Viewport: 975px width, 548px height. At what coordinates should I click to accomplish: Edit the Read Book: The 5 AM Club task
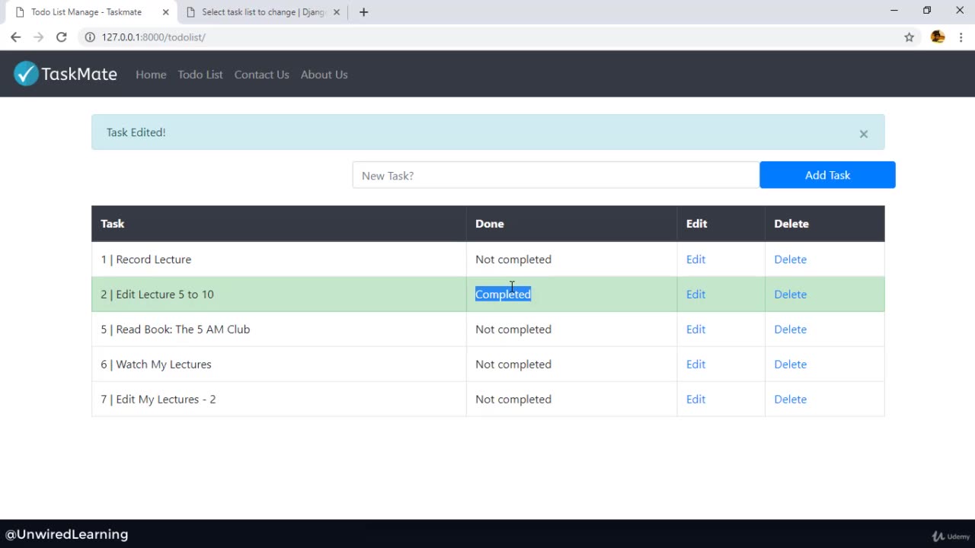(695, 330)
